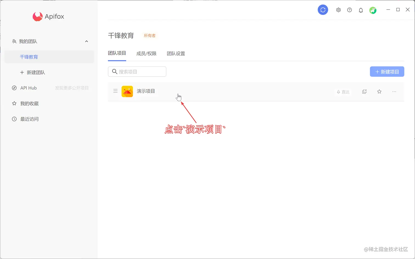Viewport: 415px width, 259px height.
Task: Click the 千锋教育 team title
Action: click(x=121, y=36)
